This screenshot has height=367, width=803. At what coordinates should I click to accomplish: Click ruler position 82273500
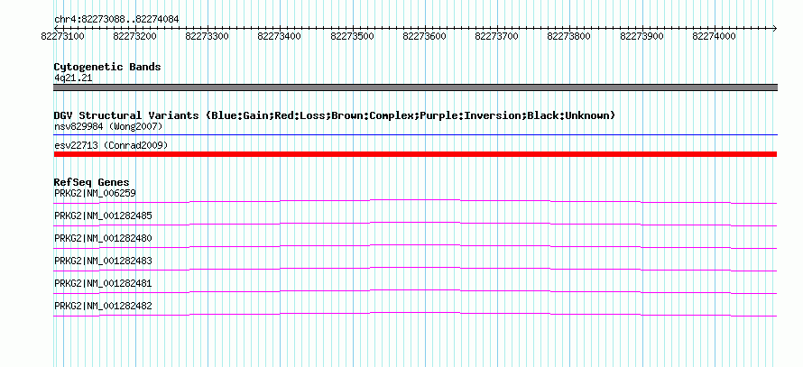[353, 36]
